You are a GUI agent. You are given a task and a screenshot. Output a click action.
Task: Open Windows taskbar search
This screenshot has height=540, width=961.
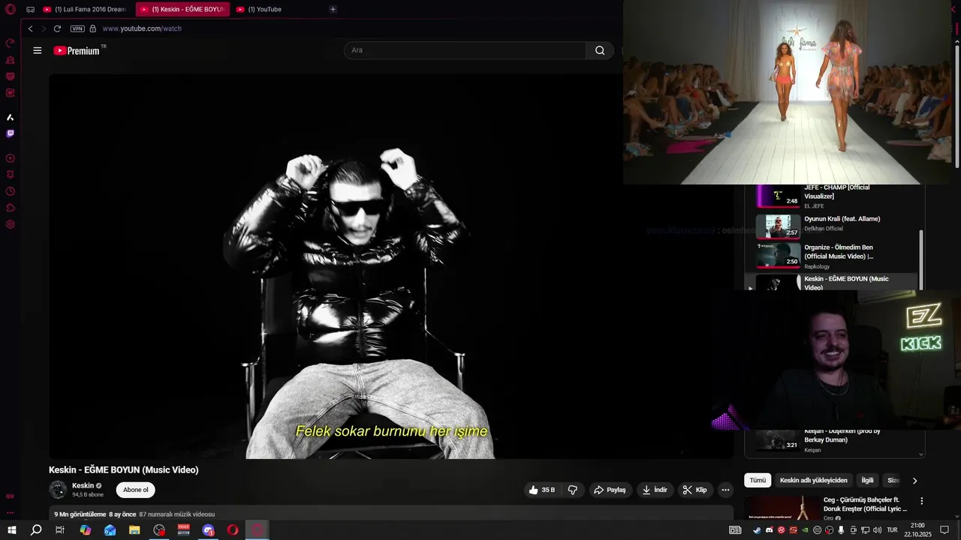coord(36,530)
